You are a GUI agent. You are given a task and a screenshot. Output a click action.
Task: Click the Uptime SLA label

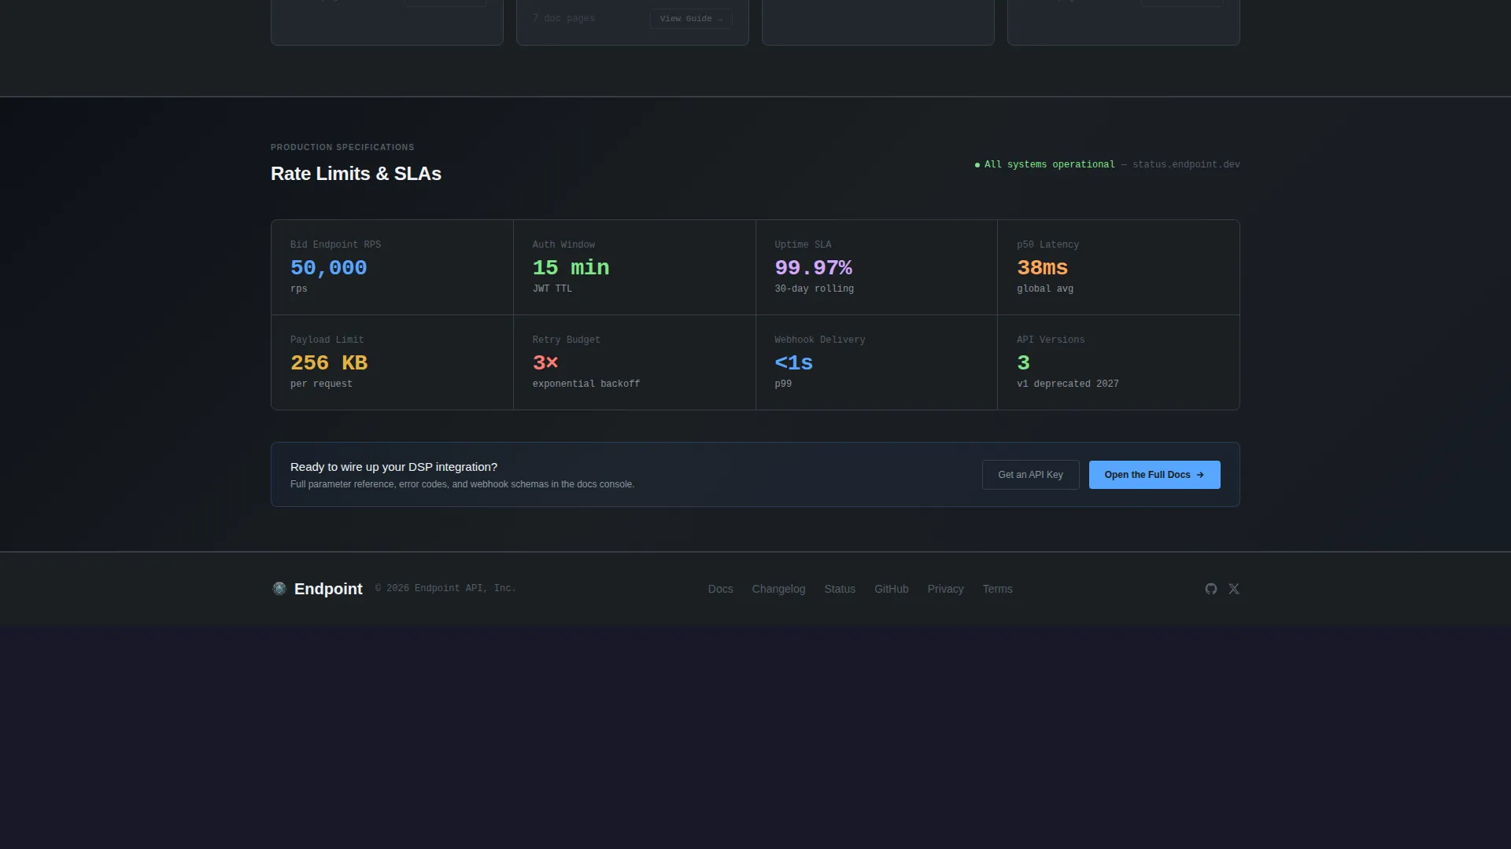coord(803,244)
